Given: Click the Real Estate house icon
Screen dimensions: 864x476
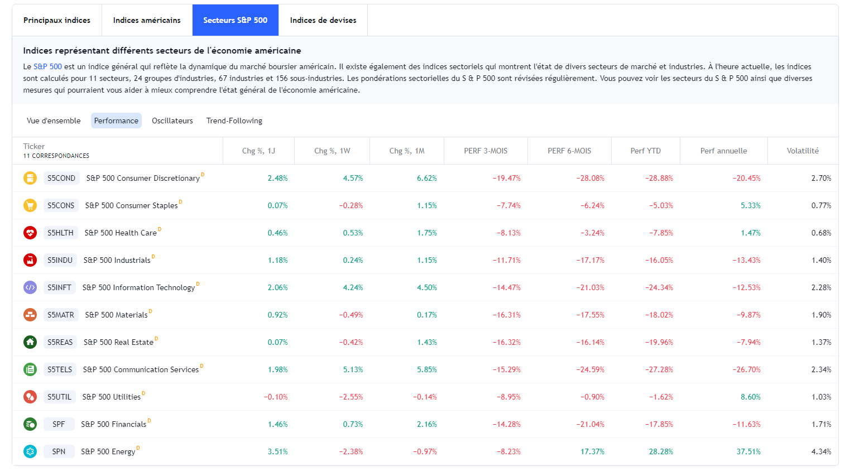Looking at the screenshot, I should [x=30, y=342].
